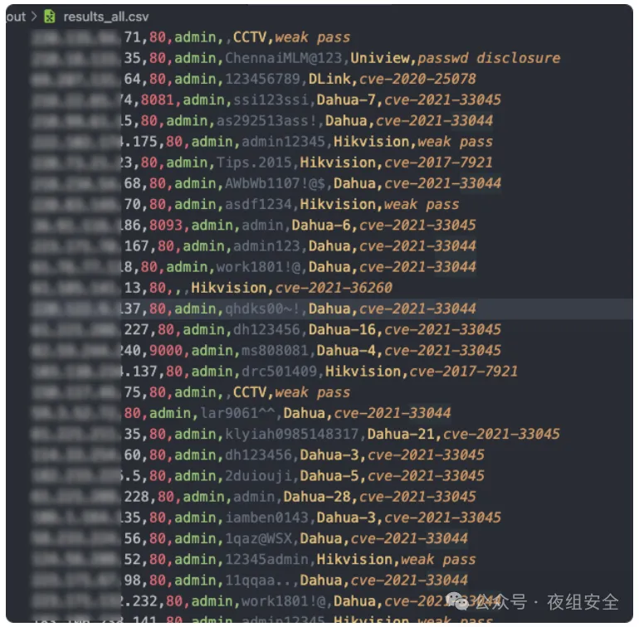The image size is (639, 627).
Task: Click 'weak pass' in the row starting 52
Action: [438, 560]
